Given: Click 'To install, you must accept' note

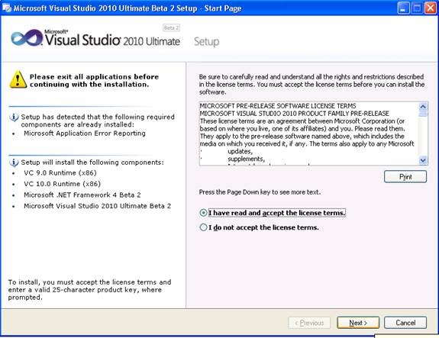Looking at the screenshot, I should (x=89, y=290).
